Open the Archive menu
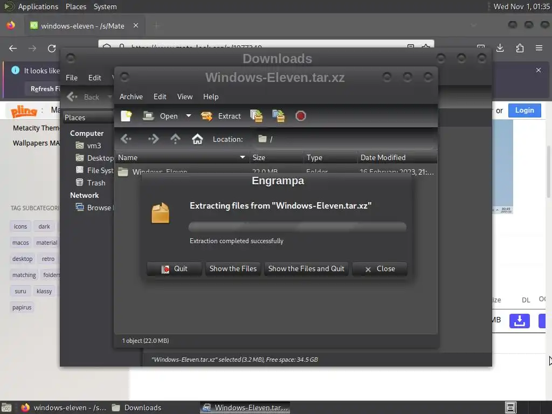Image resolution: width=552 pixels, height=414 pixels. (x=131, y=96)
